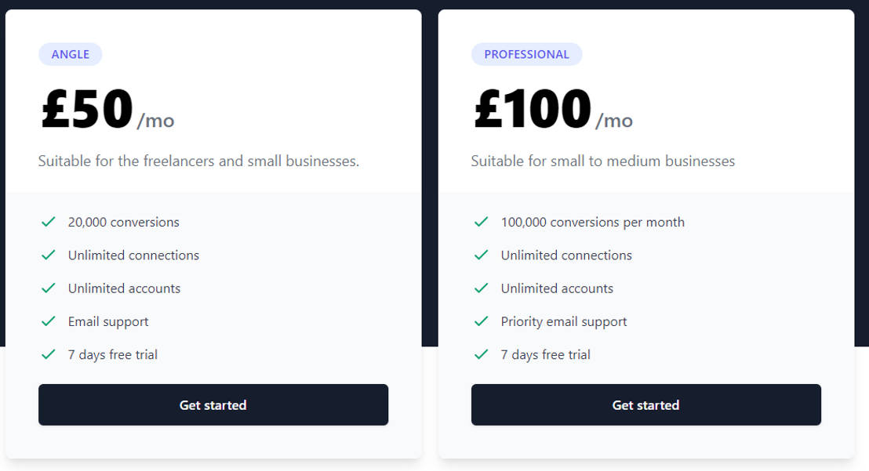Click the /mo label next to £50

coord(155,119)
